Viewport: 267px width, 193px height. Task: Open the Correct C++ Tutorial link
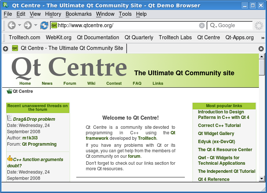point(219,125)
